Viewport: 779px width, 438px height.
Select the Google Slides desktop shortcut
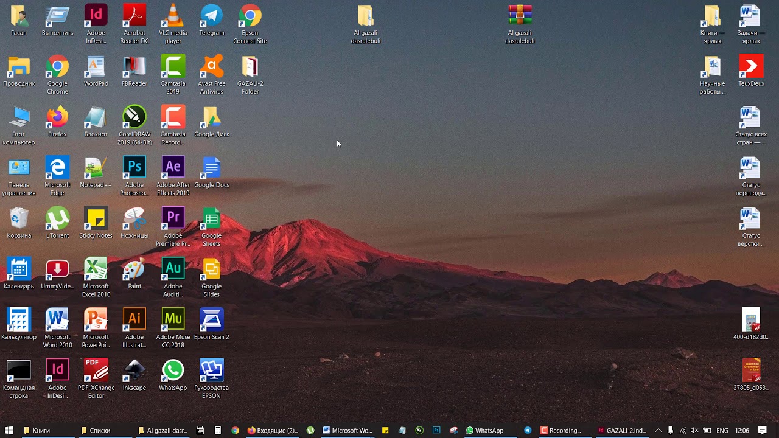pyautogui.click(x=212, y=278)
